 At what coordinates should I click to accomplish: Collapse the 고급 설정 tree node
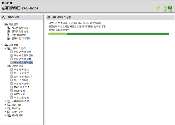click(x=2, y=45)
